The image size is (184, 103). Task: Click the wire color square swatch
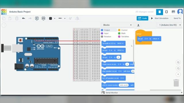click(x=51, y=18)
